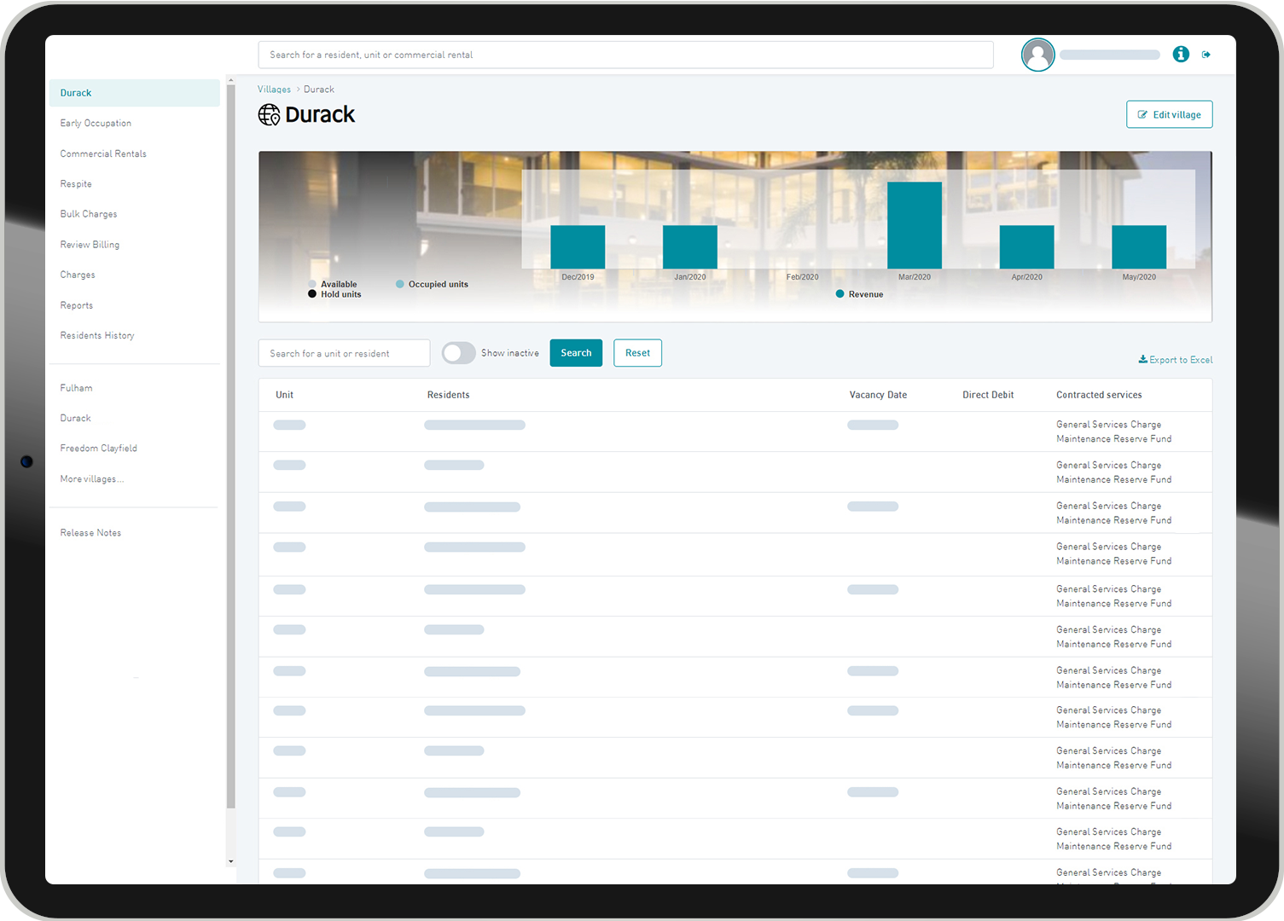
Task: Open the info icon in the header
Action: click(1181, 55)
